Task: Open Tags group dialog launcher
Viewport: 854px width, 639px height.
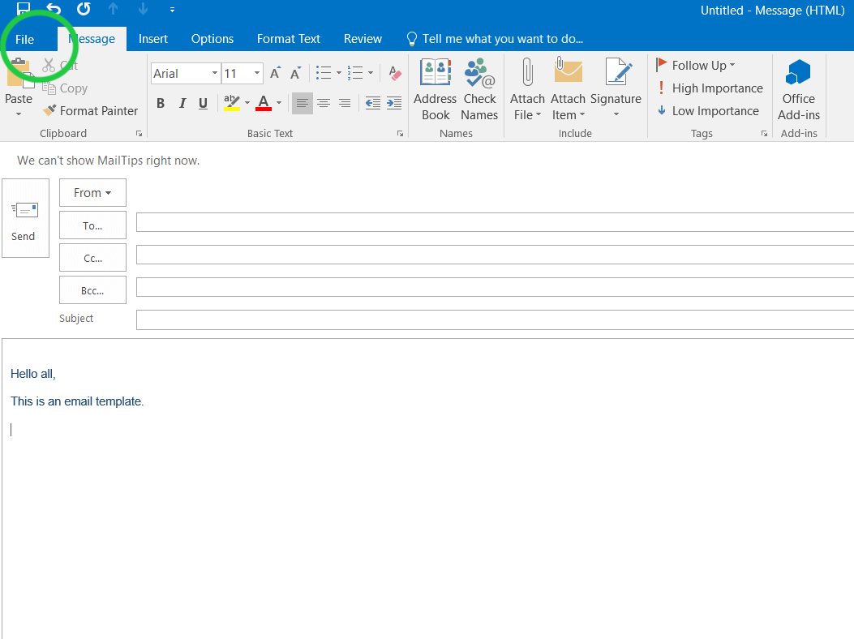Action: 764,134
